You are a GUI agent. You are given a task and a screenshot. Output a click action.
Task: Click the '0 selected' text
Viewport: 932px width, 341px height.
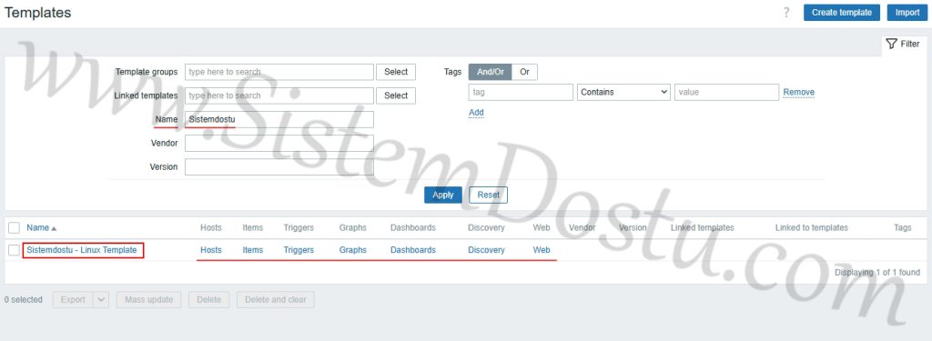(23, 300)
